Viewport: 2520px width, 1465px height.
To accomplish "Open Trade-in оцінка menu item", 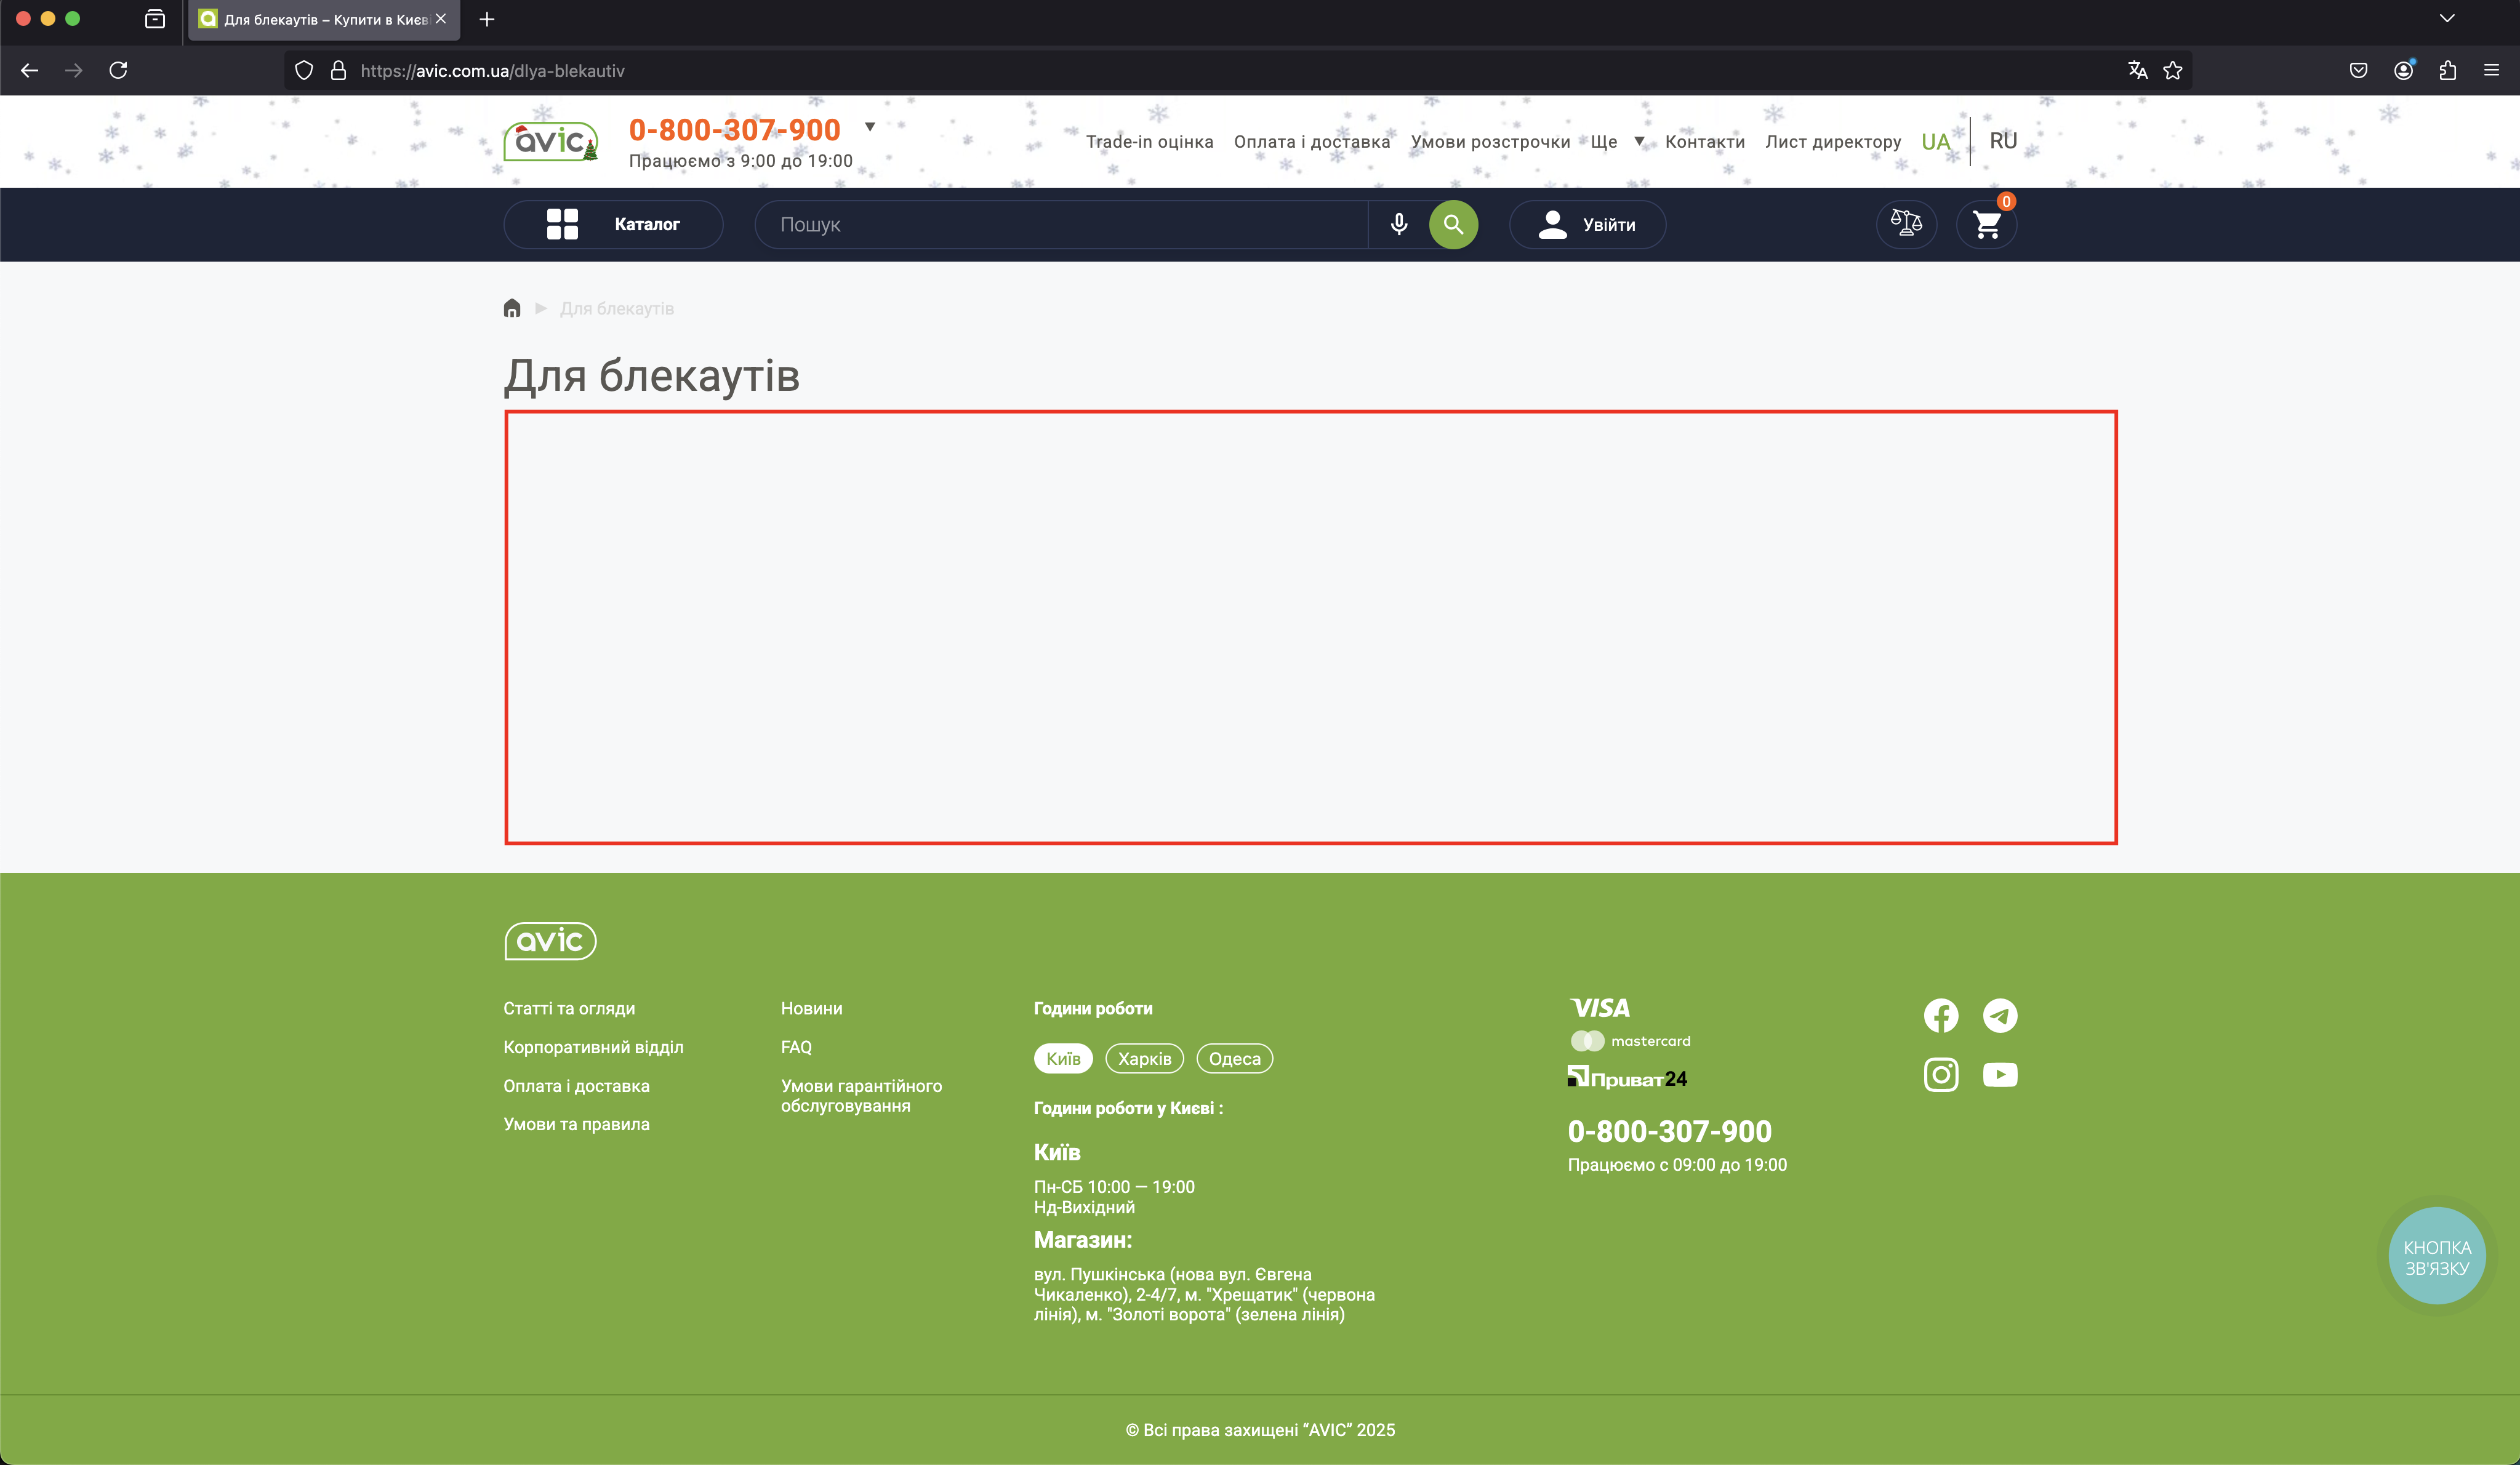I will (1149, 142).
